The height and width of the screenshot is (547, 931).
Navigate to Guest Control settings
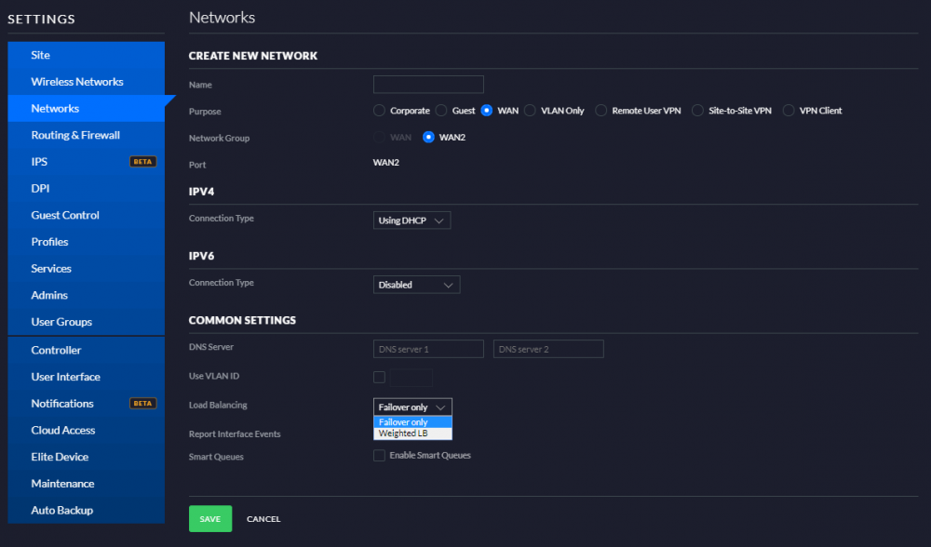pyautogui.click(x=65, y=215)
